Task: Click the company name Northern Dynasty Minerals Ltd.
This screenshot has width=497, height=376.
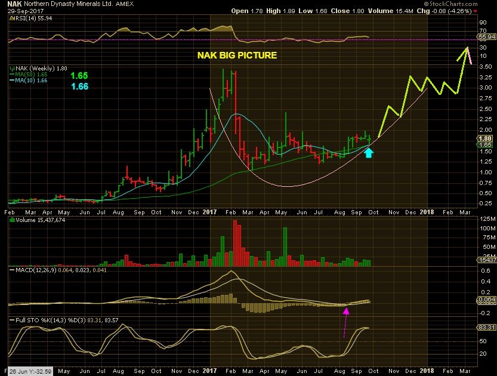Action: coord(68,4)
